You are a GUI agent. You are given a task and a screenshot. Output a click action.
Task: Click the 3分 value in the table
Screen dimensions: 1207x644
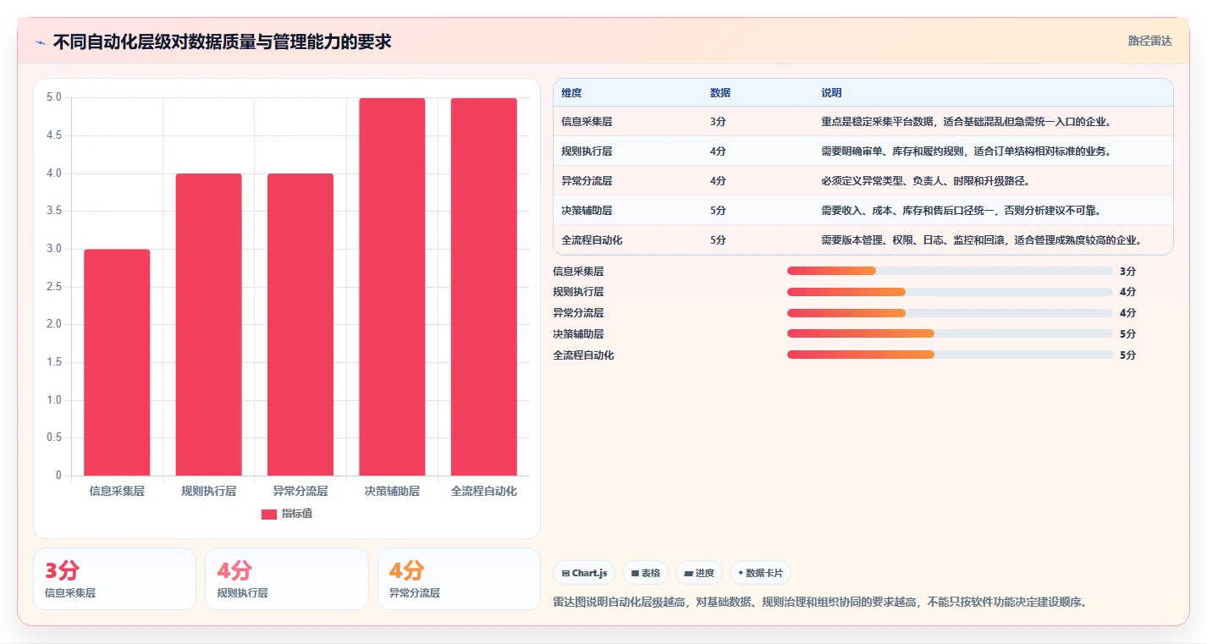(718, 122)
